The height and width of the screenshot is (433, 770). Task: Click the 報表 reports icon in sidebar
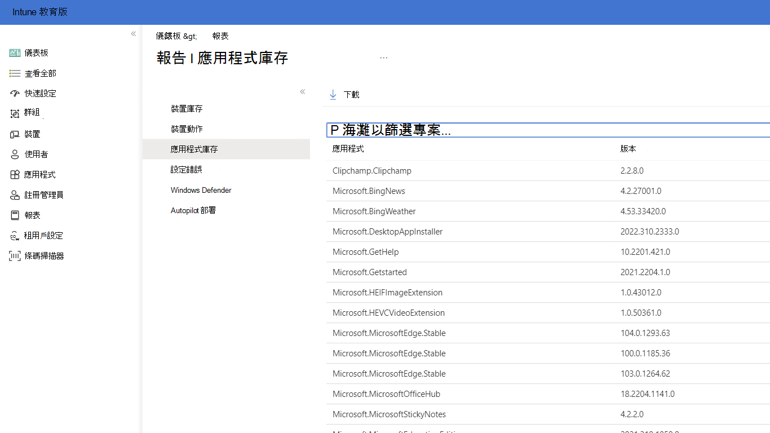(15, 215)
